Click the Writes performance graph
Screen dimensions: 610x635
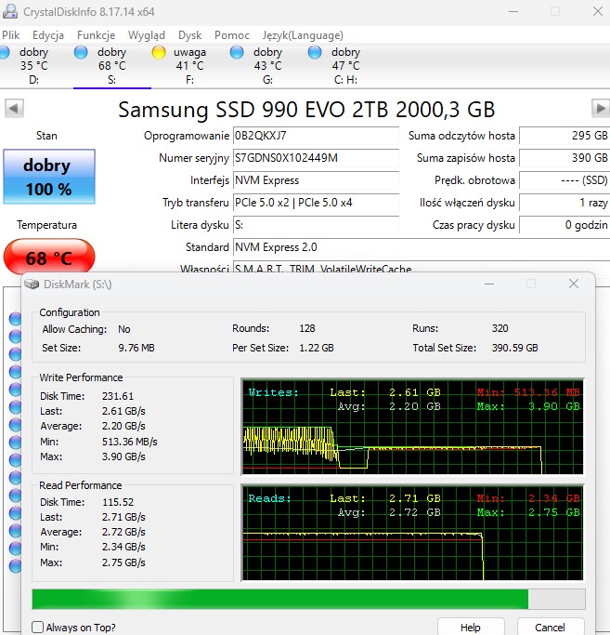tap(412, 426)
